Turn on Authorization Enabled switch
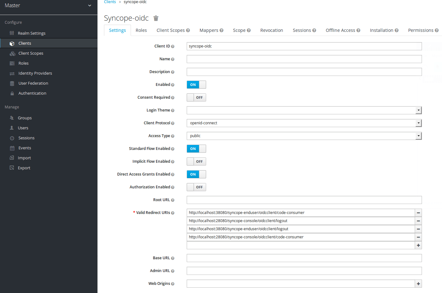 pyautogui.click(x=196, y=187)
